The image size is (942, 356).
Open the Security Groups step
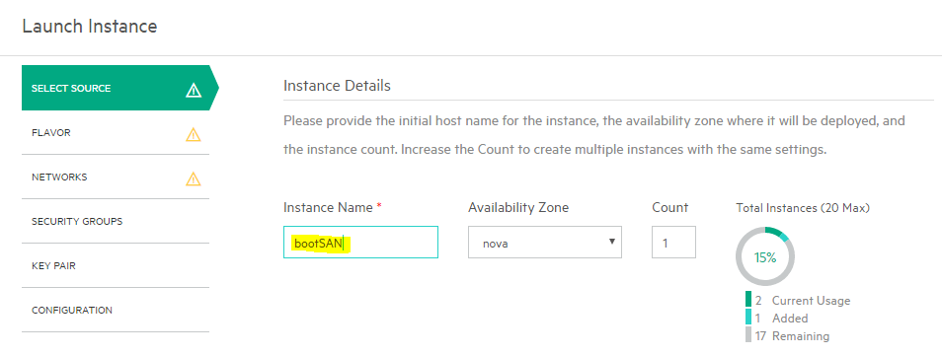[116, 222]
